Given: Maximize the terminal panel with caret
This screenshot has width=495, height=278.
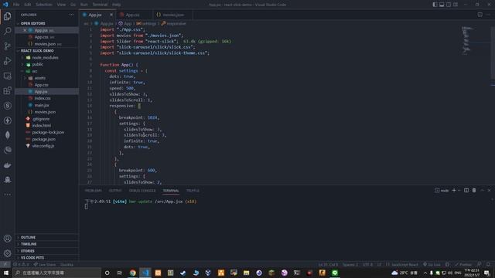Looking at the screenshot, I should pyautogui.click(x=482, y=191).
